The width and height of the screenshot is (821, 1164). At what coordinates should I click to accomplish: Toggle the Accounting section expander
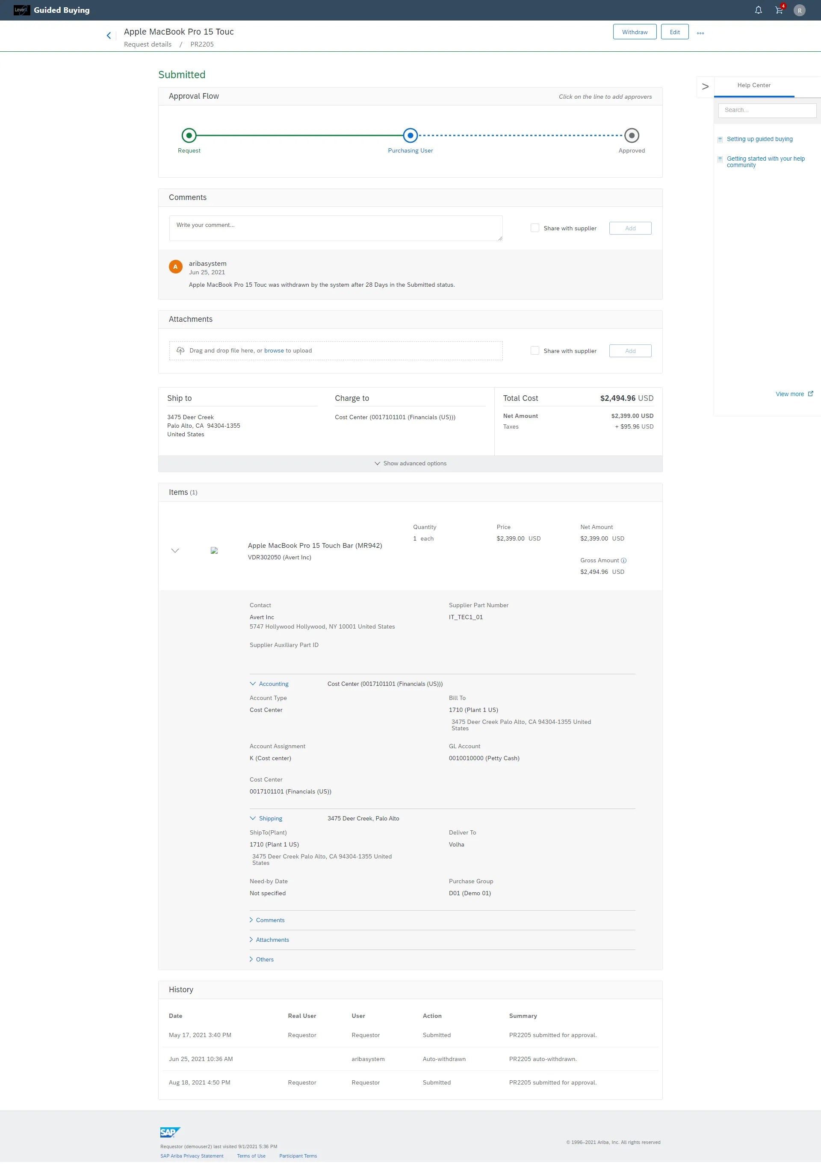coord(252,684)
